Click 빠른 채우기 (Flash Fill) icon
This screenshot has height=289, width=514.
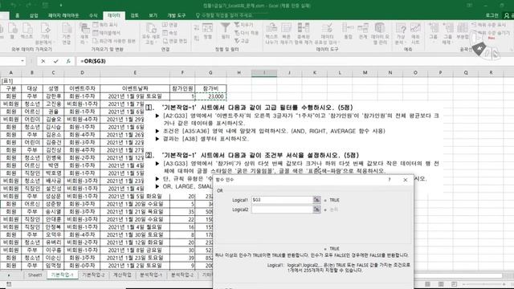(286, 34)
